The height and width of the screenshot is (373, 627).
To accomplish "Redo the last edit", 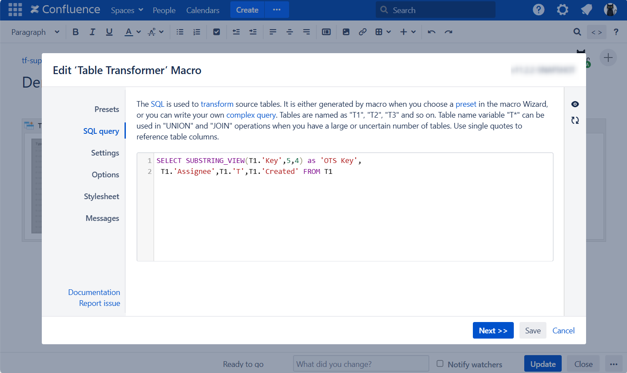I will click(448, 32).
